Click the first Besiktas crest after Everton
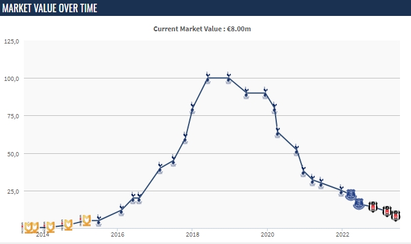The height and width of the screenshot is (244, 411). pos(373,207)
